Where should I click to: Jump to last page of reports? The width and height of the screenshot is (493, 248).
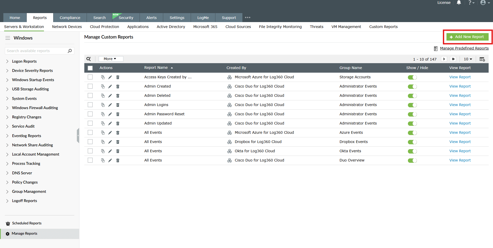453,59
